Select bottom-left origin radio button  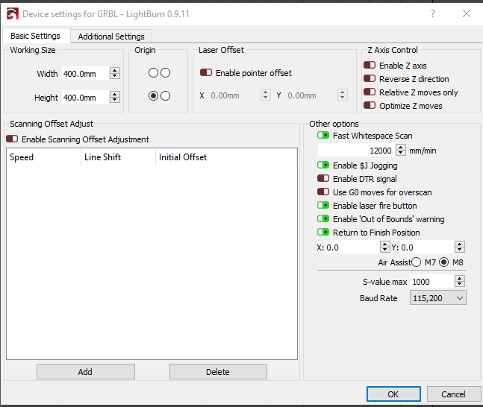coord(153,96)
